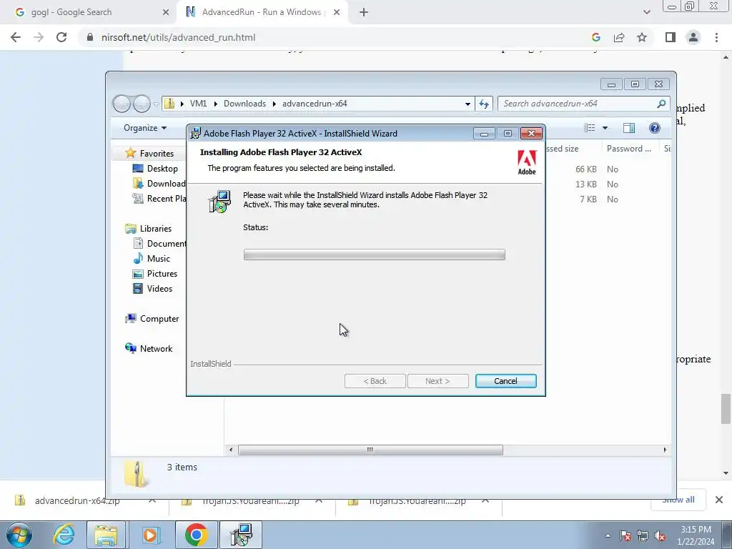Close the gogl Google Search tab

pos(166,12)
